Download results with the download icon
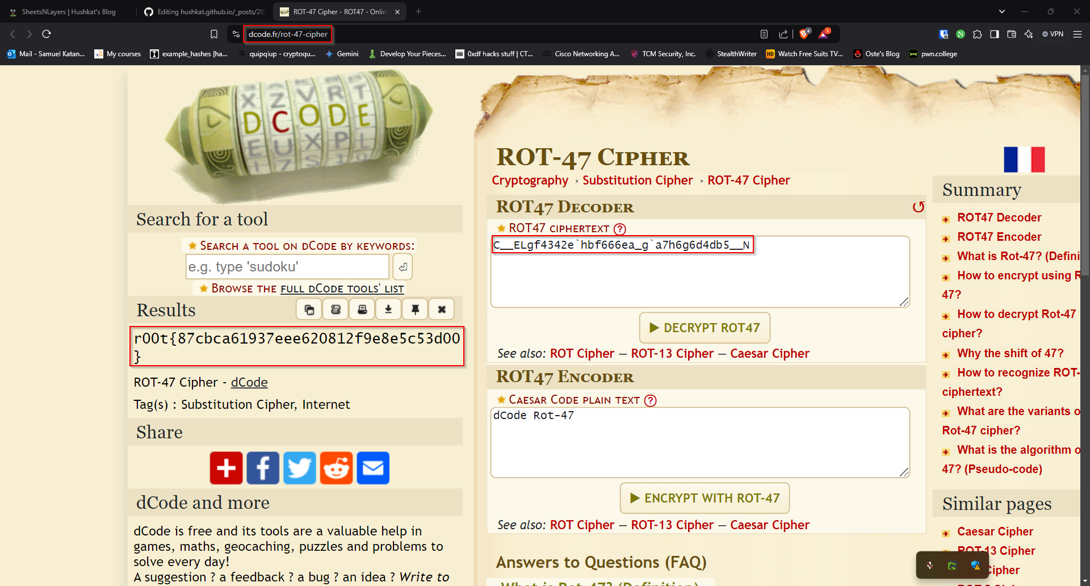The image size is (1090, 586). click(388, 309)
